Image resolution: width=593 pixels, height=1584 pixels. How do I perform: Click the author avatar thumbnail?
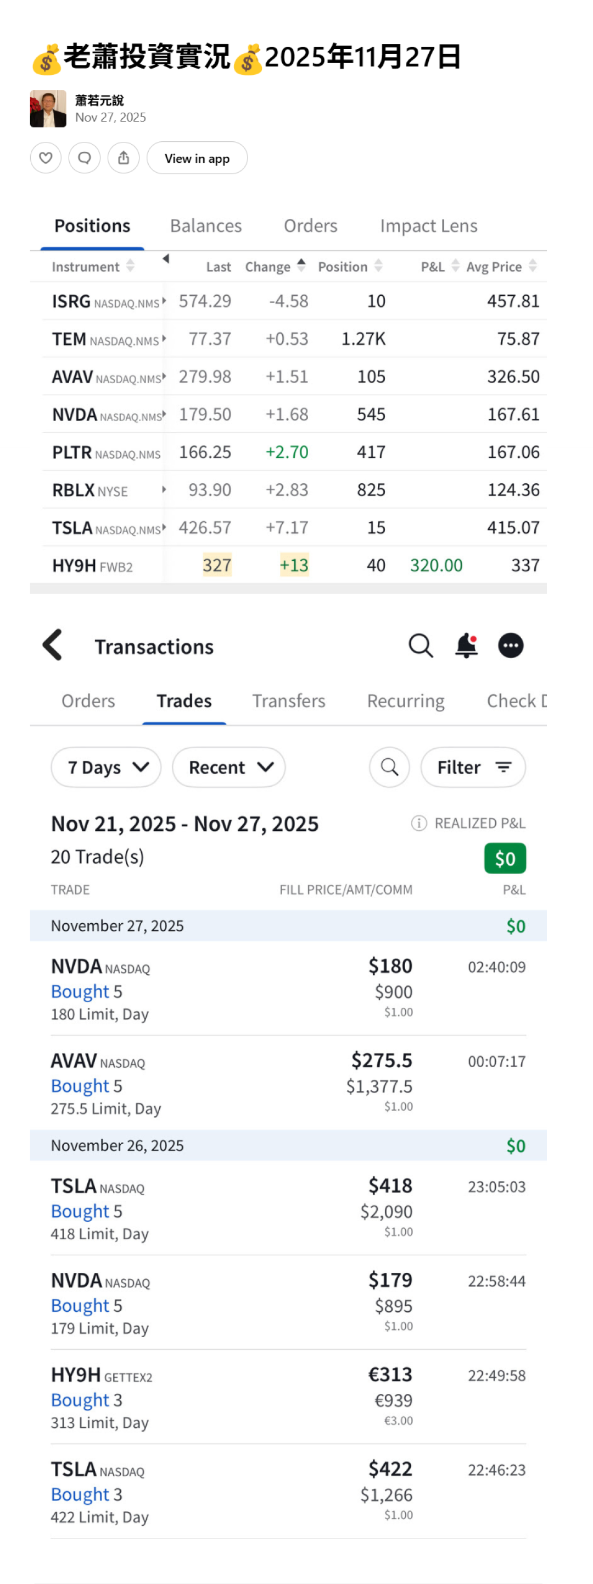coord(48,109)
